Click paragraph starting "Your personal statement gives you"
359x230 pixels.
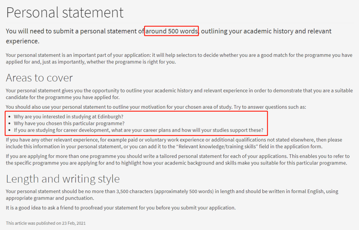(179, 94)
